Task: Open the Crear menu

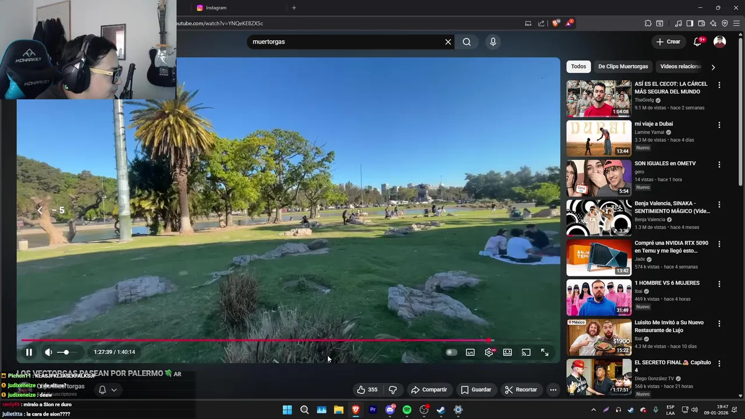Action: click(668, 42)
